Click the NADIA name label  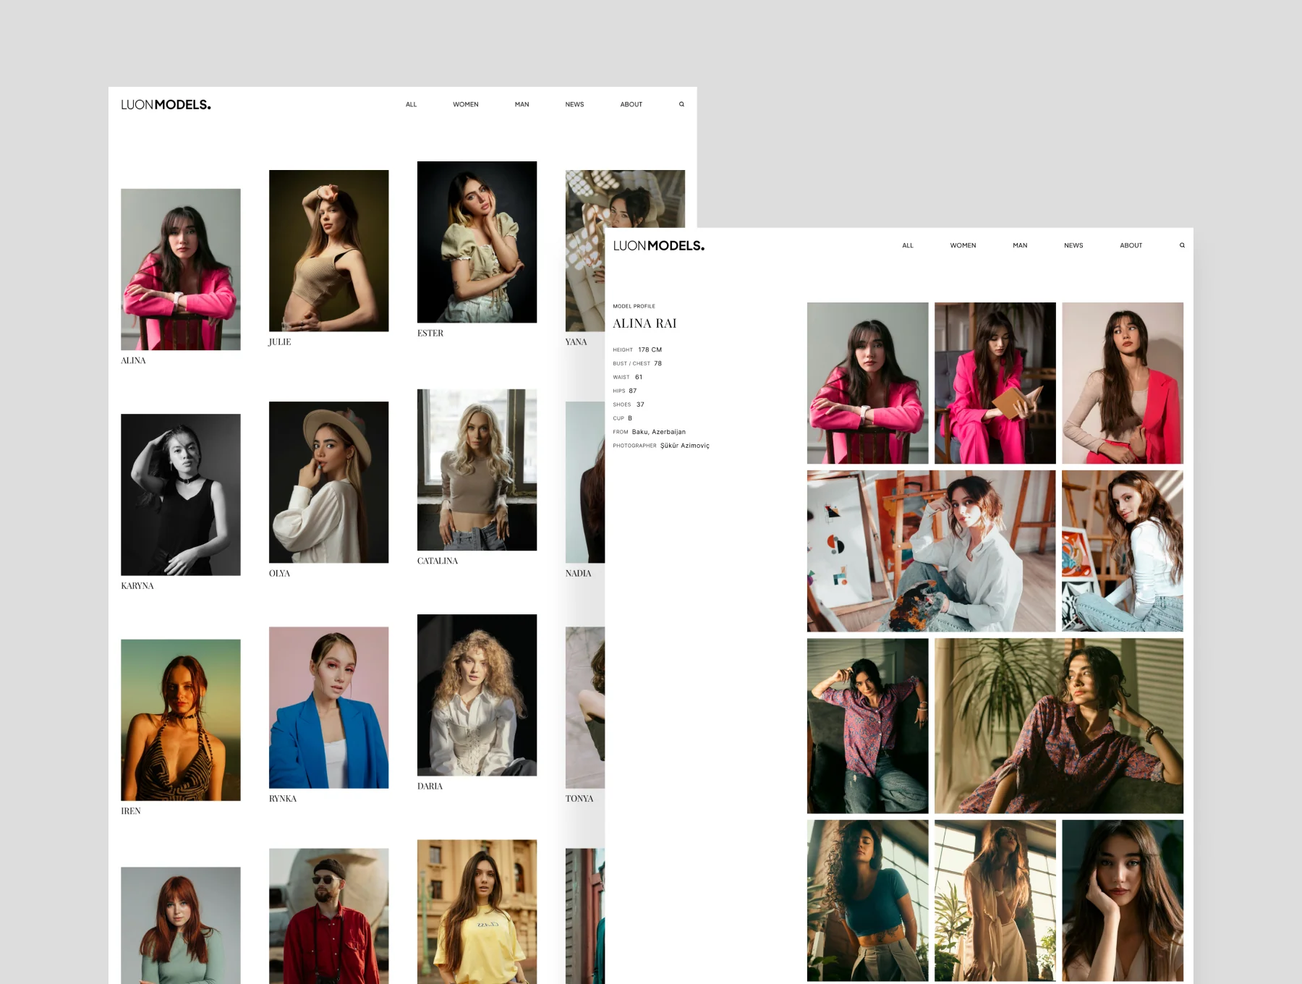click(x=579, y=574)
